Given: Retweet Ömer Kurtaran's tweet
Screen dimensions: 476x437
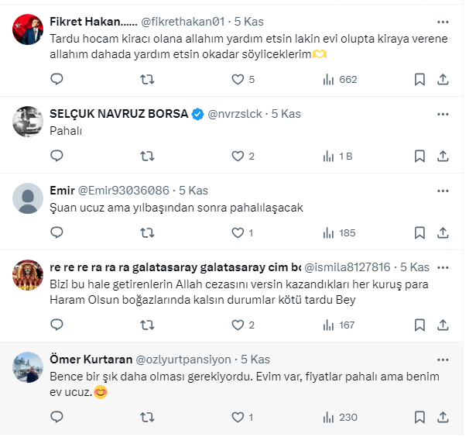Looking at the screenshot, I should coord(147,417).
